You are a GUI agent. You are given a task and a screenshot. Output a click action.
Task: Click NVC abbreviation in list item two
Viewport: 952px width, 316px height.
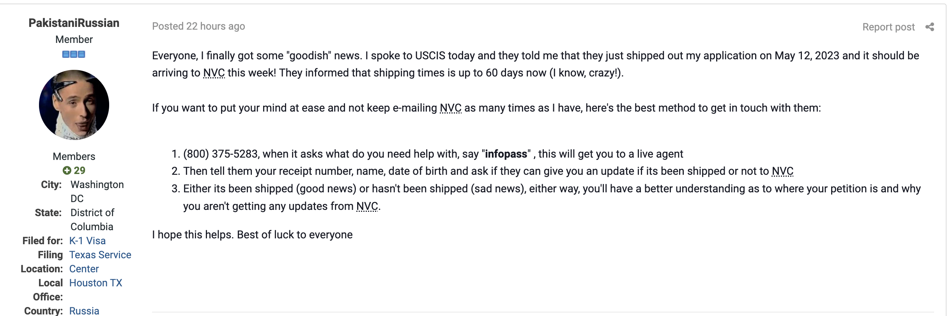(783, 171)
